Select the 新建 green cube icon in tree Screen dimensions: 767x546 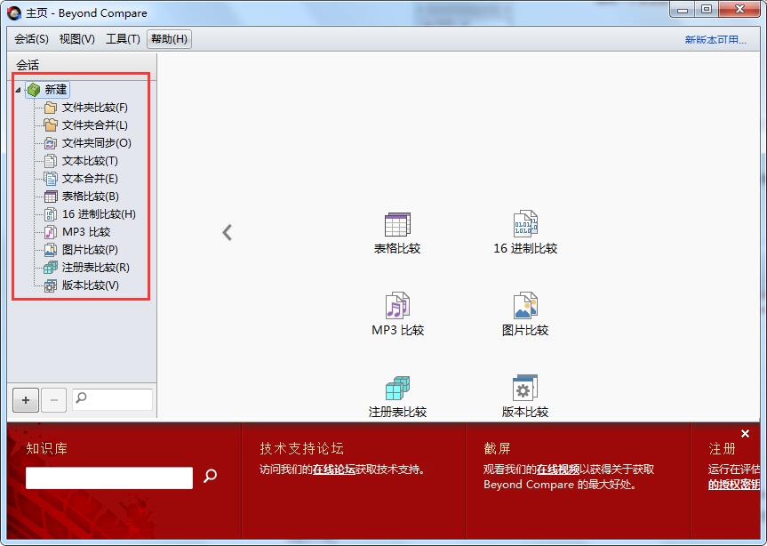click(34, 90)
